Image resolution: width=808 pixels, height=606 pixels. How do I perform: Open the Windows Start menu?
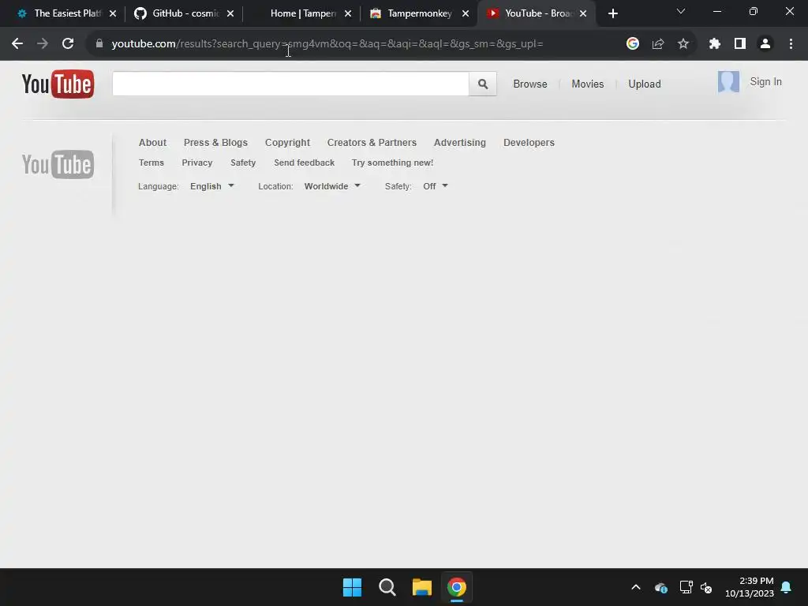(x=352, y=587)
